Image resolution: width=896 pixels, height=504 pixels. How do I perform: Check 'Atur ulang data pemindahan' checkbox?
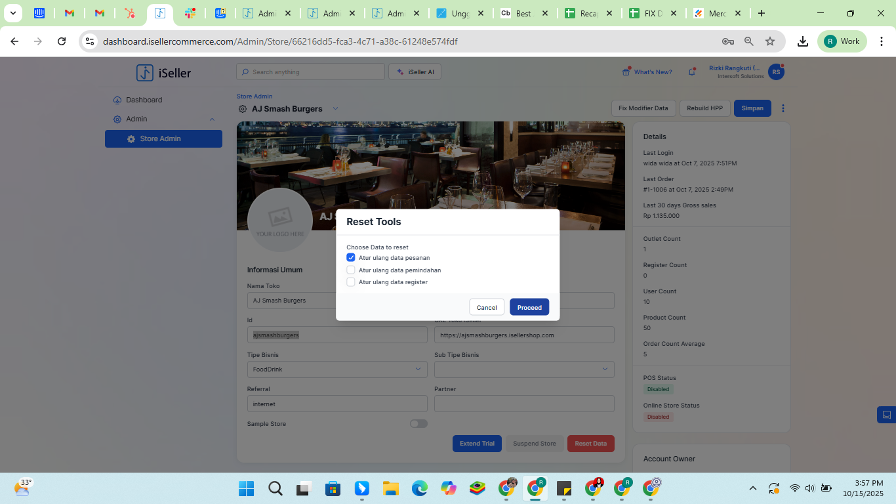(x=351, y=270)
